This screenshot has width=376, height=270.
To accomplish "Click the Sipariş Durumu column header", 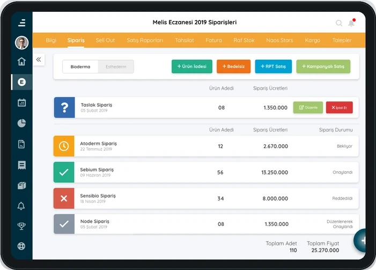I will coord(336,130).
